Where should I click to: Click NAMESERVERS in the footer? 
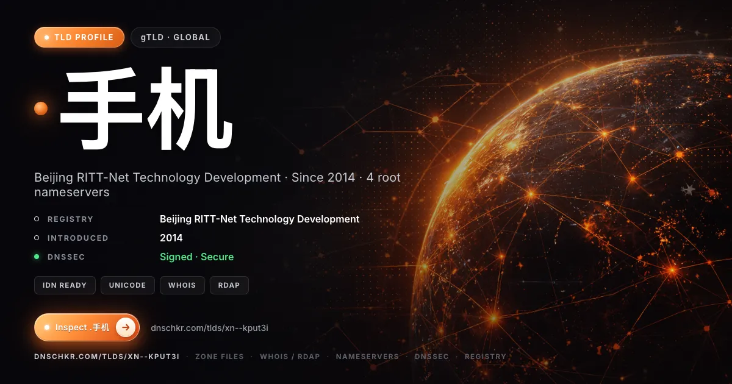click(x=367, y=357)
